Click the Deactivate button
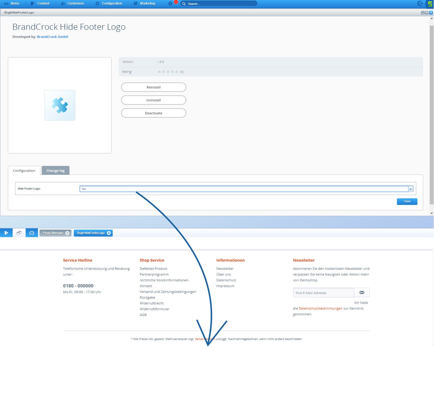The height and width of the screenshot is (396, 434). click(154, 113)
